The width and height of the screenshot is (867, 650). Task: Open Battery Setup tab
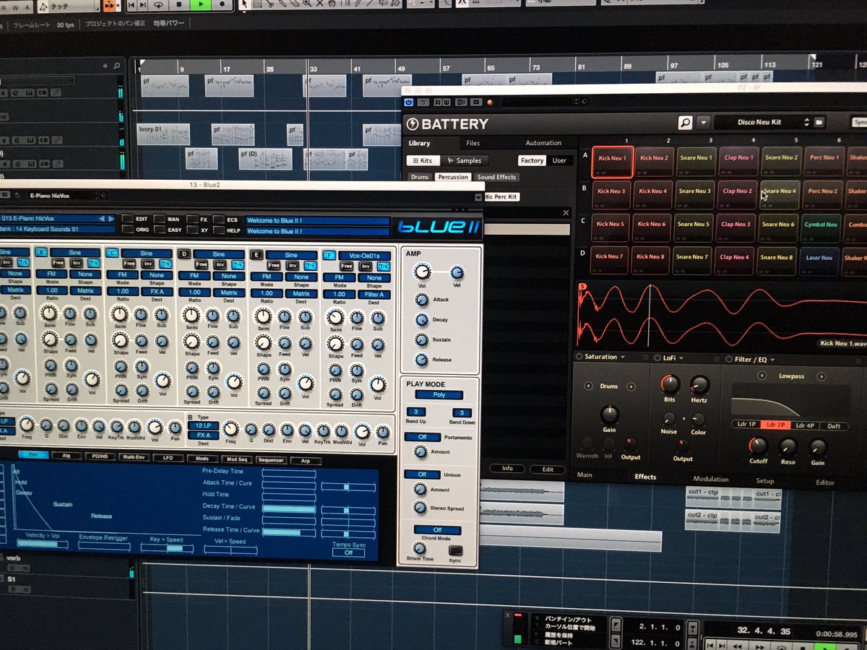pos(764,480)
